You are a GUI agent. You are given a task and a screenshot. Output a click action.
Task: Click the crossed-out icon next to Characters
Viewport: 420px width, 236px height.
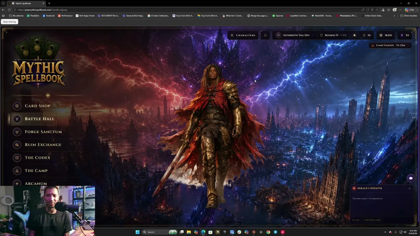click(265, 35)
